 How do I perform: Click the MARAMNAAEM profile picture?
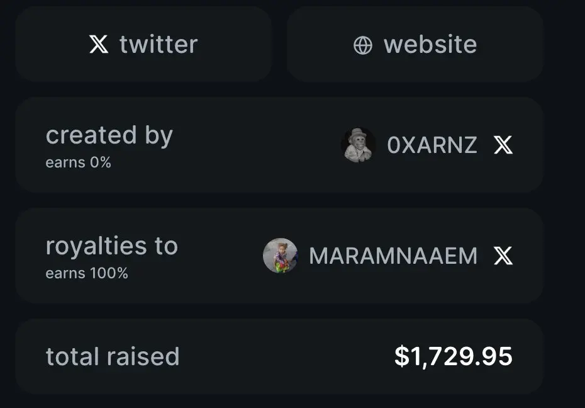(x=280, y=256)
